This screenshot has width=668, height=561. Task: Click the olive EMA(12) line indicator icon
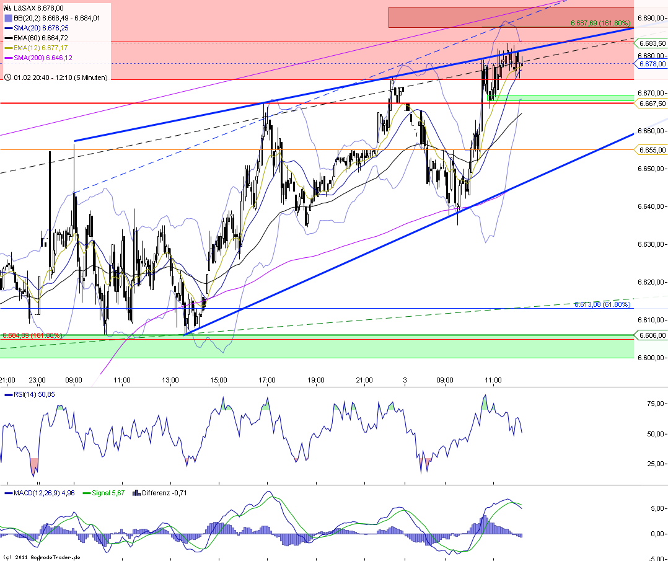(7, 48)
